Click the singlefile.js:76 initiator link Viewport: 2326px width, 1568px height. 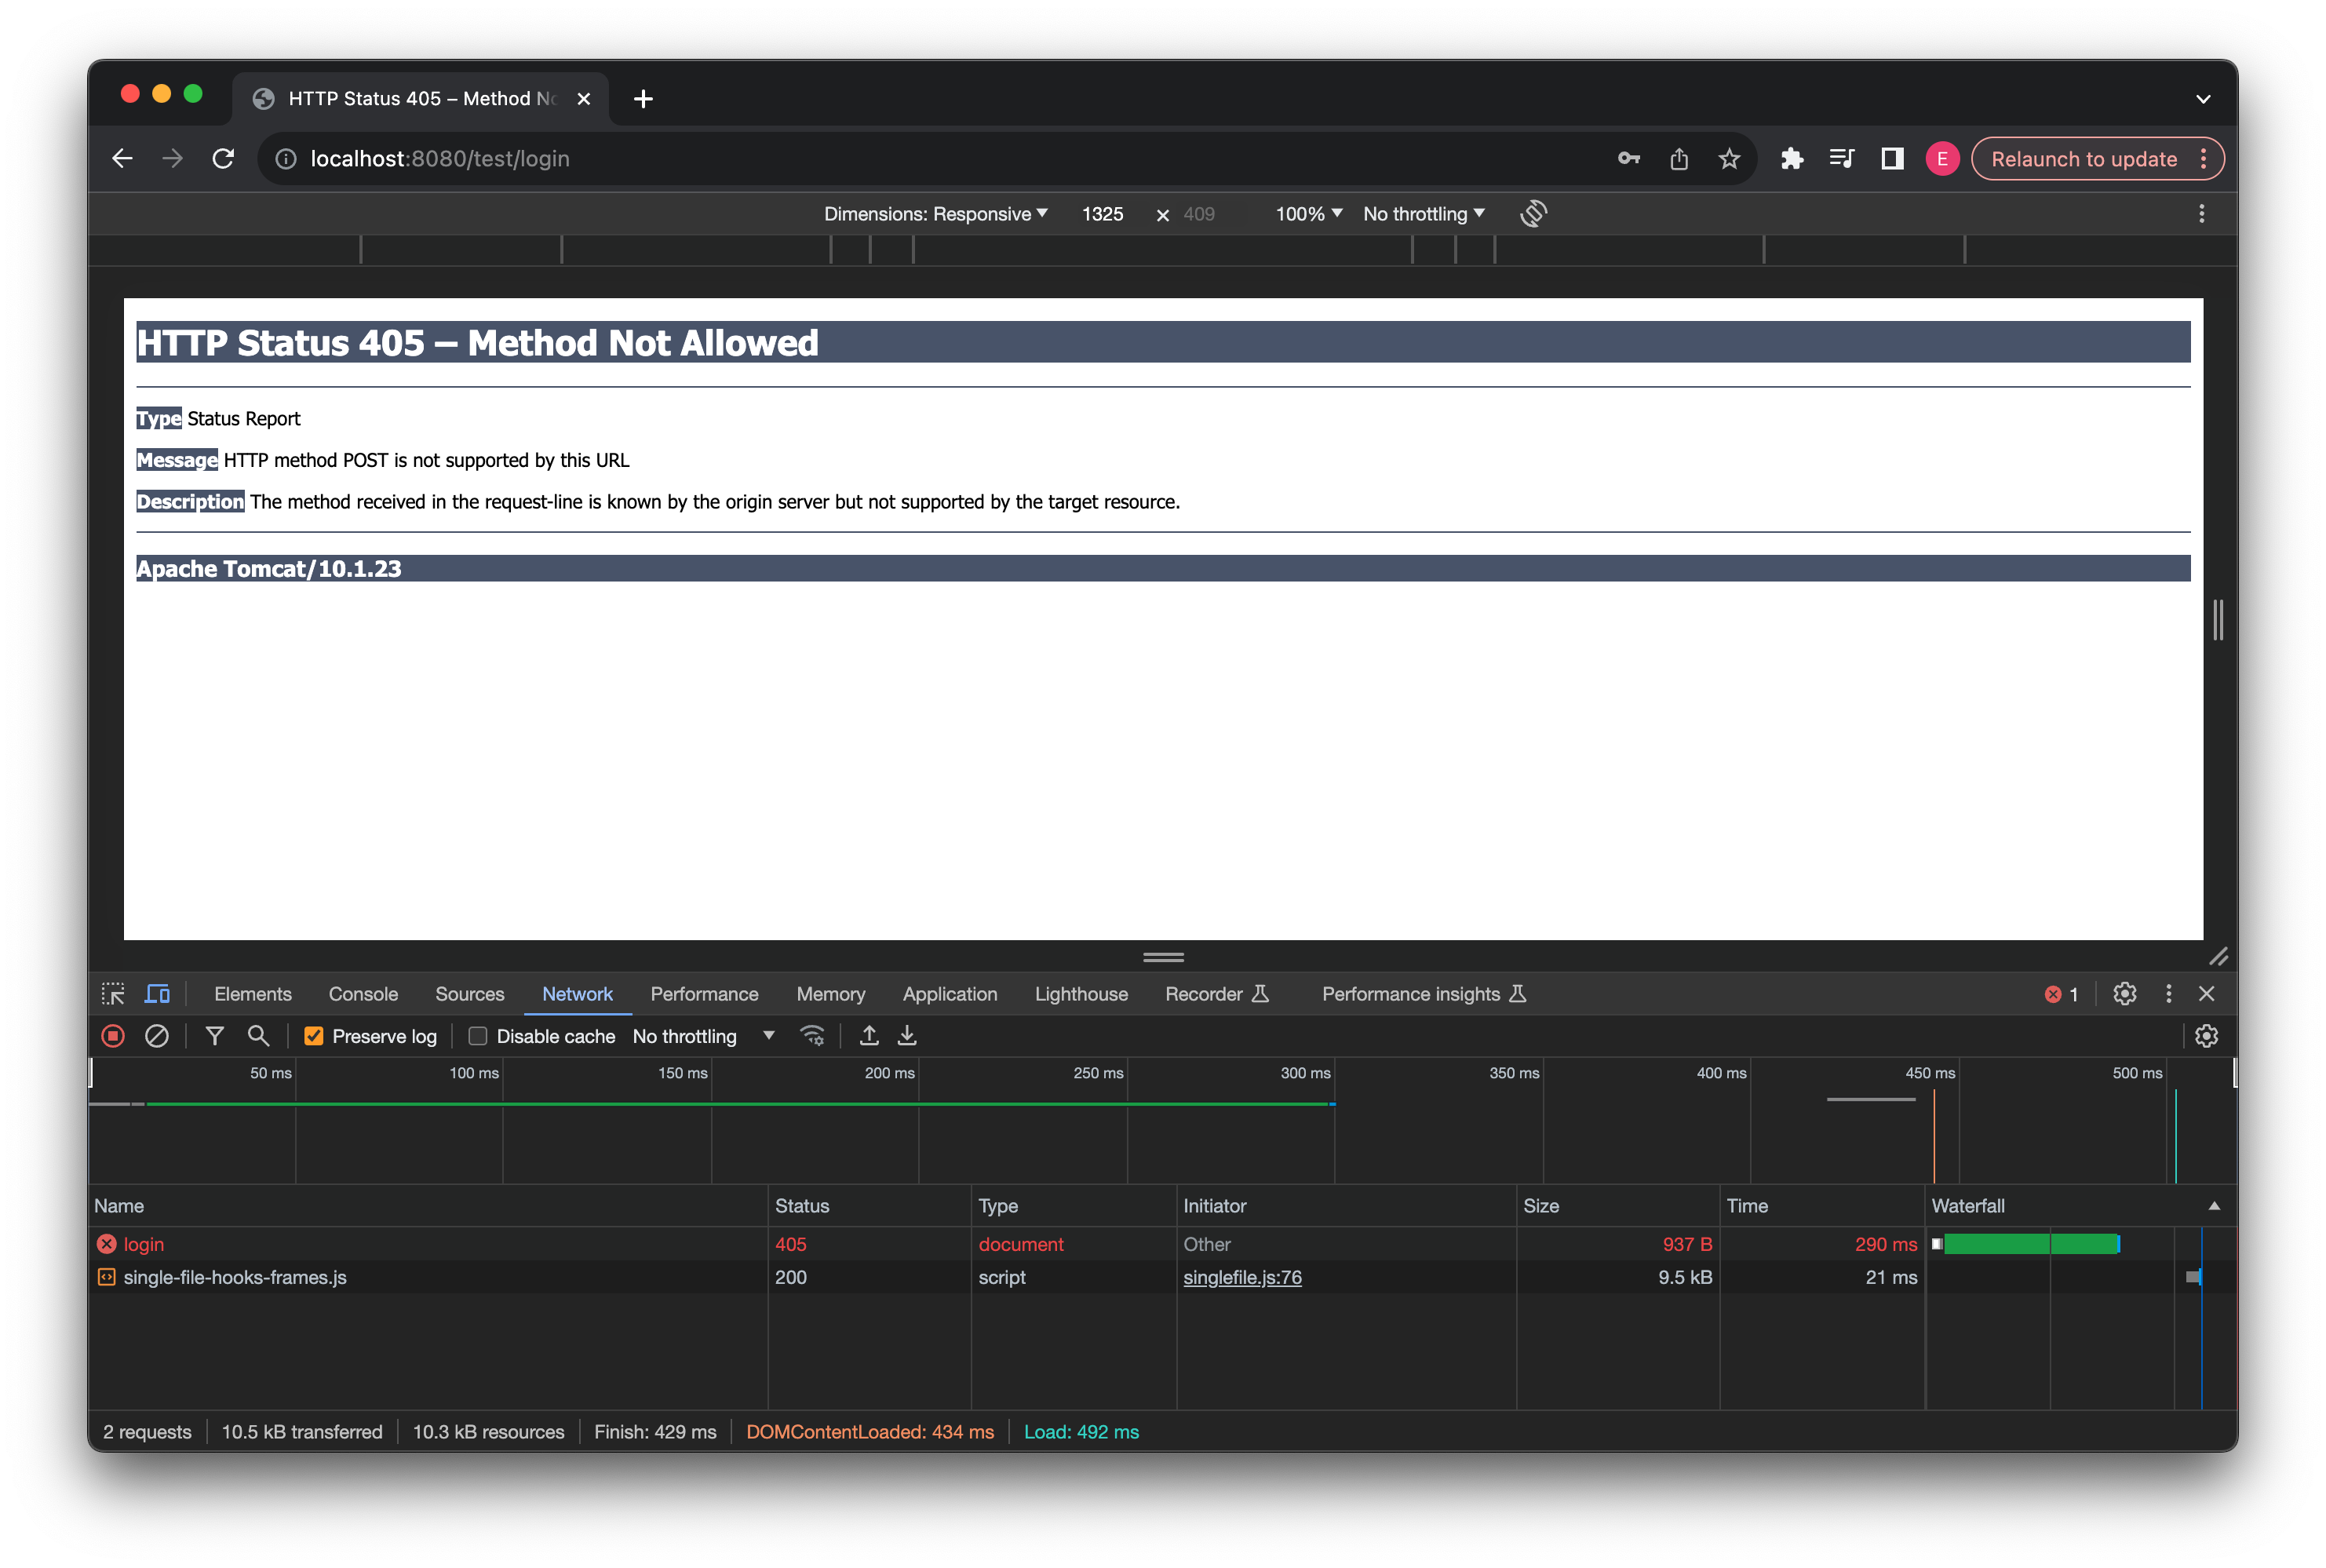click(x=1242, y=1277)
